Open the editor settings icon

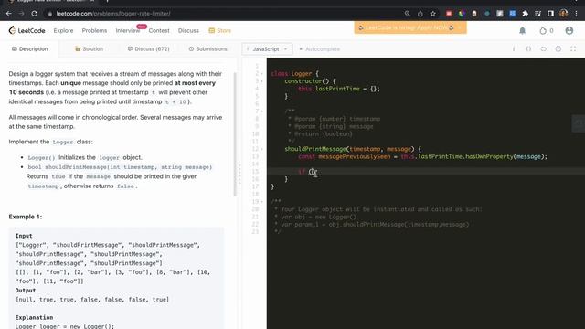pyautogui.click(x=558, y=48)
